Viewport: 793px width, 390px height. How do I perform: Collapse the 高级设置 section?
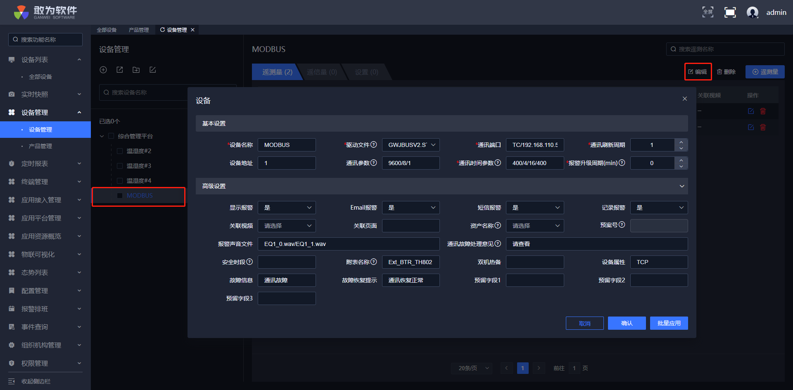[x=681, y=186]
